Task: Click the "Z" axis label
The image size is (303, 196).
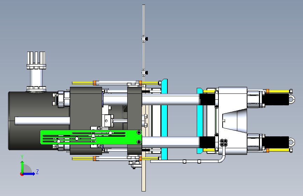Action: click(37, 172)
